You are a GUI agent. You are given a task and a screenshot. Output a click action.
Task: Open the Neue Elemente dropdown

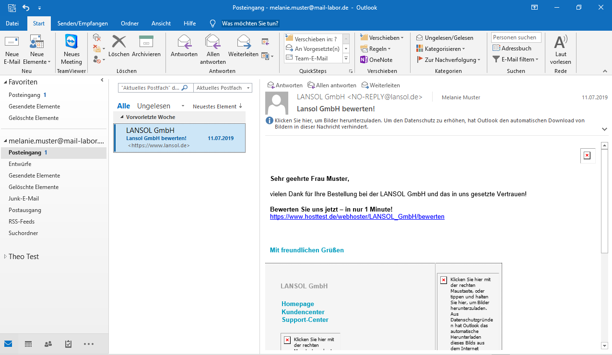tap(36, 49)
